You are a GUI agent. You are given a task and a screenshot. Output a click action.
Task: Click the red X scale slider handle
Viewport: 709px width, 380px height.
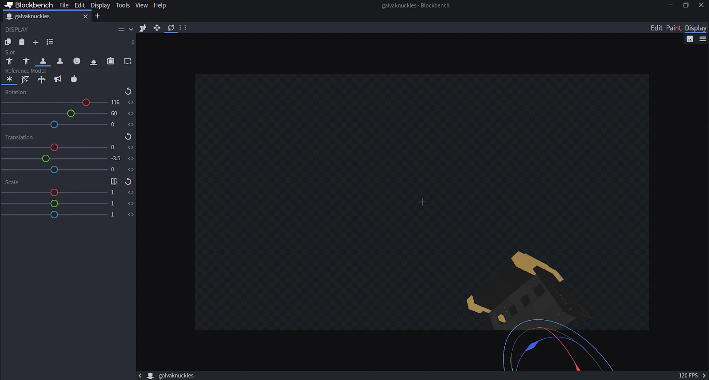pyautogui.click(x=54, y=193)
